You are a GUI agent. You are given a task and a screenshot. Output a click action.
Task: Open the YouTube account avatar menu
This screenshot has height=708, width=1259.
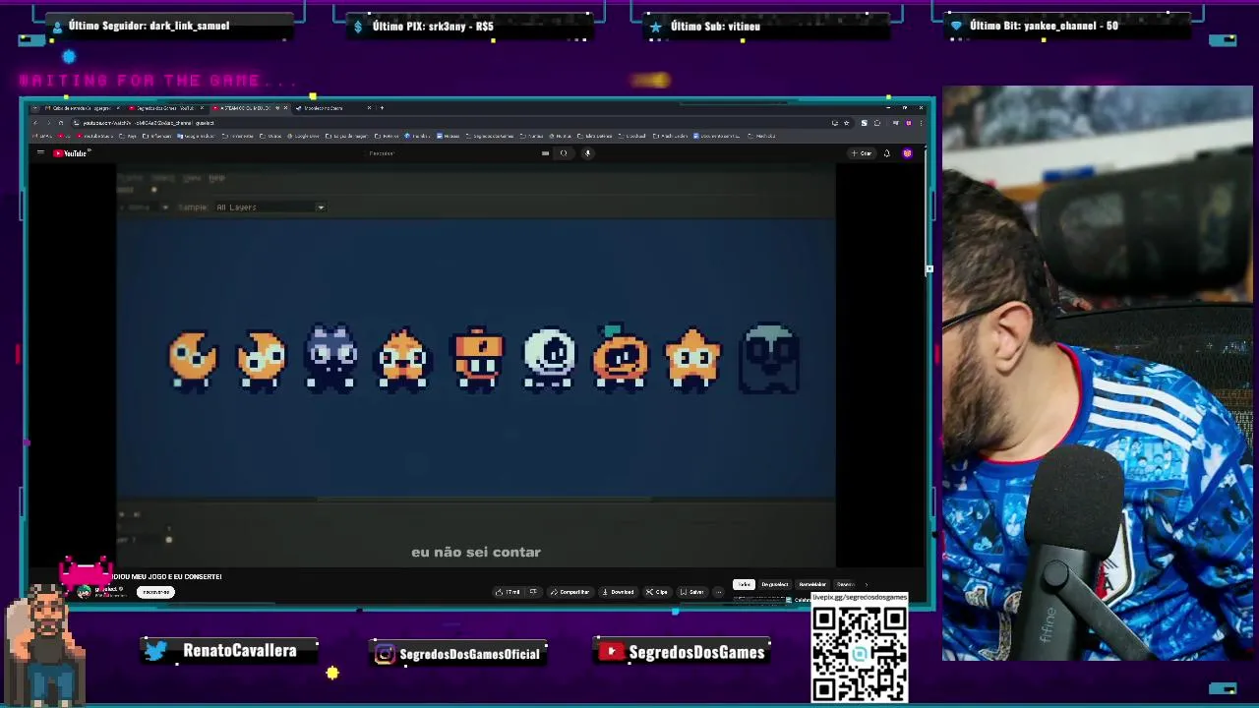coord(907,153)
